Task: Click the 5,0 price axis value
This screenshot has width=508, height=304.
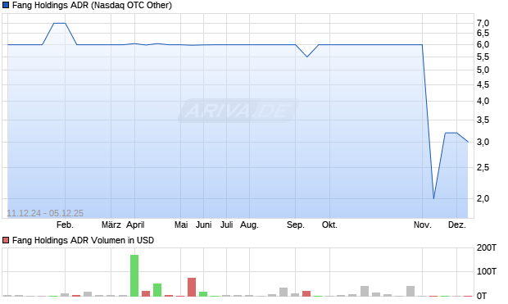Action: [483, 70]
